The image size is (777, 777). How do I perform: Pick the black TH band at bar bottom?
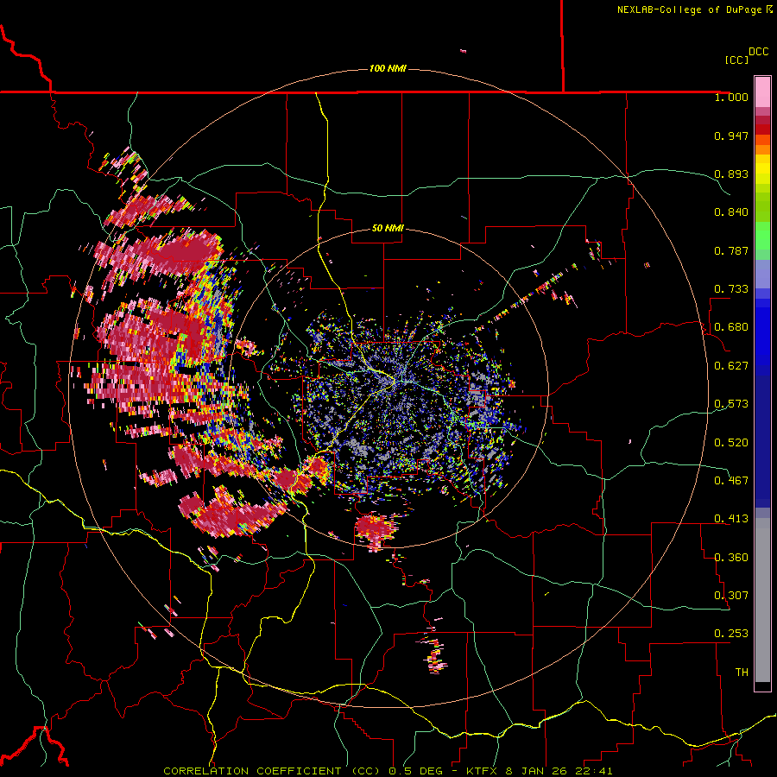[762, 685]
